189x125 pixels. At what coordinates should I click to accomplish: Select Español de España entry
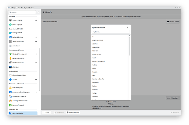pyautogui.click(x=110, y=79)
